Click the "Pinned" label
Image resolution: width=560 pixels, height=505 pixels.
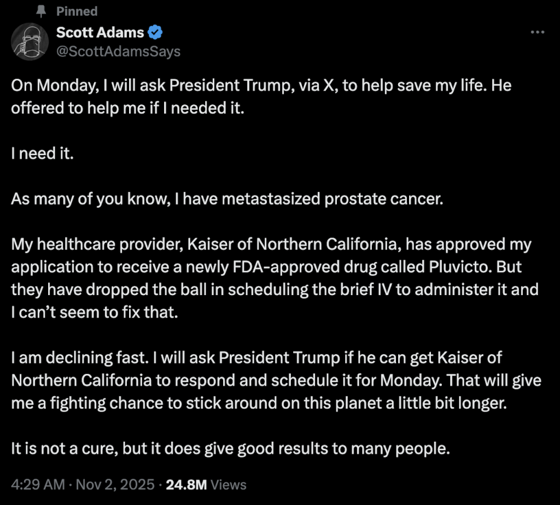tap(77, 11)
